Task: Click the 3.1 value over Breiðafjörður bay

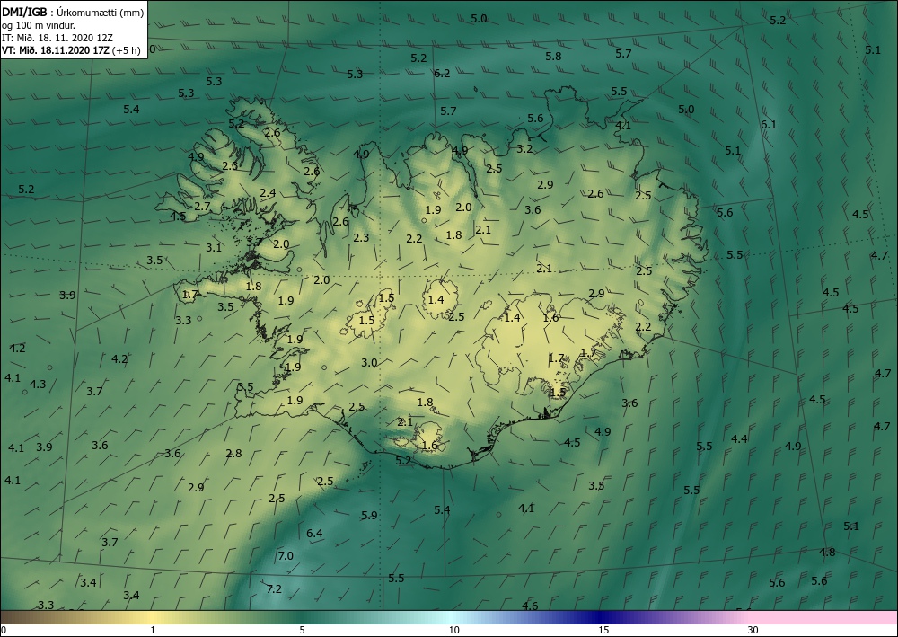Action: click(x=214, y=247)
